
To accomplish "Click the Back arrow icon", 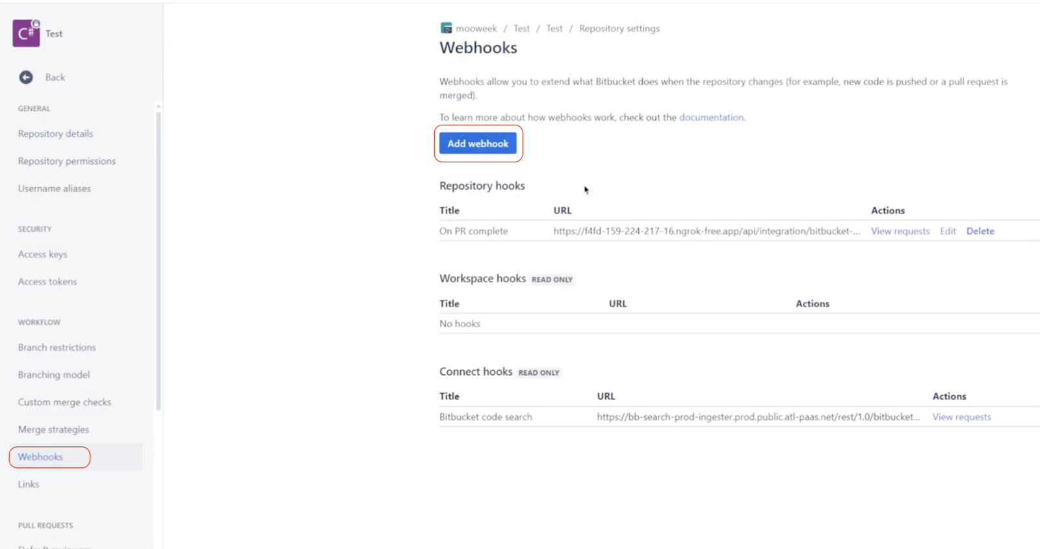I will pyautogui.click(x=26, y=77).
